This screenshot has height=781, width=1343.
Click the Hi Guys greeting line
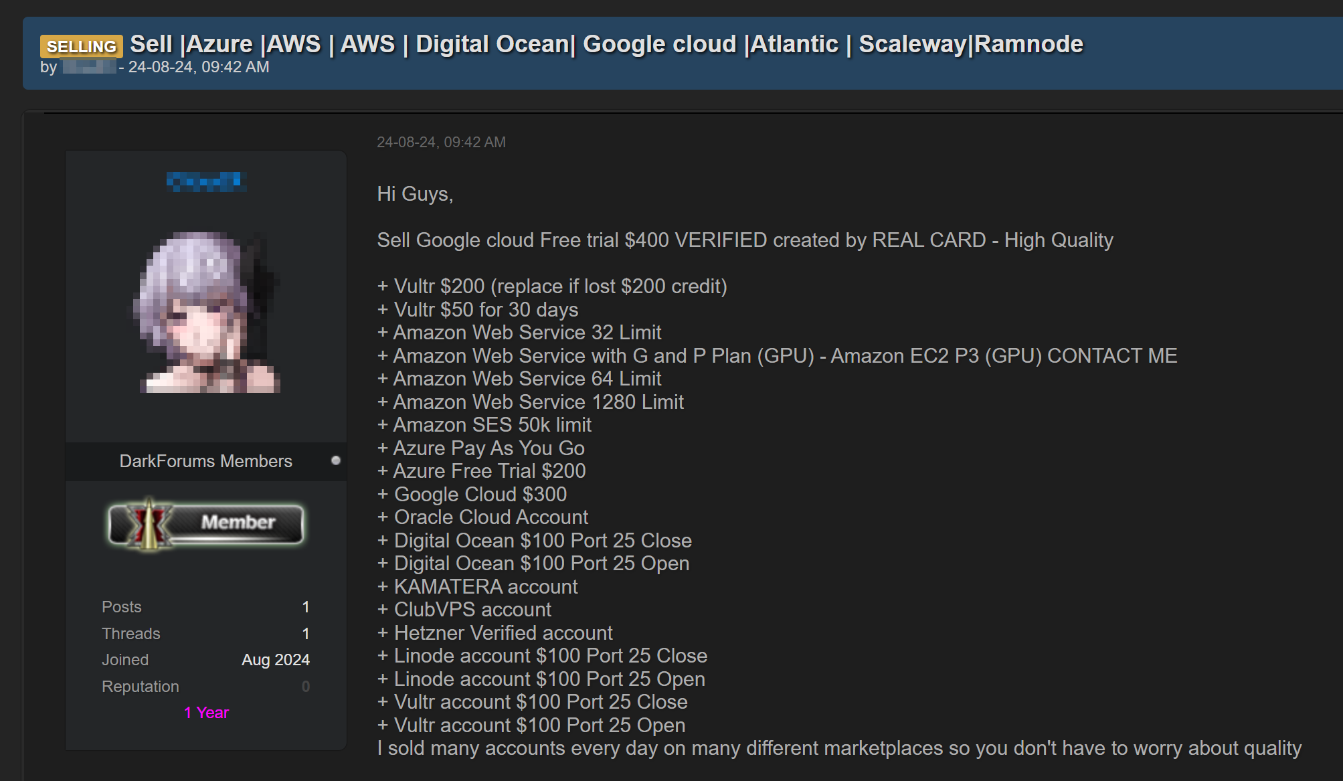[415, 194]
